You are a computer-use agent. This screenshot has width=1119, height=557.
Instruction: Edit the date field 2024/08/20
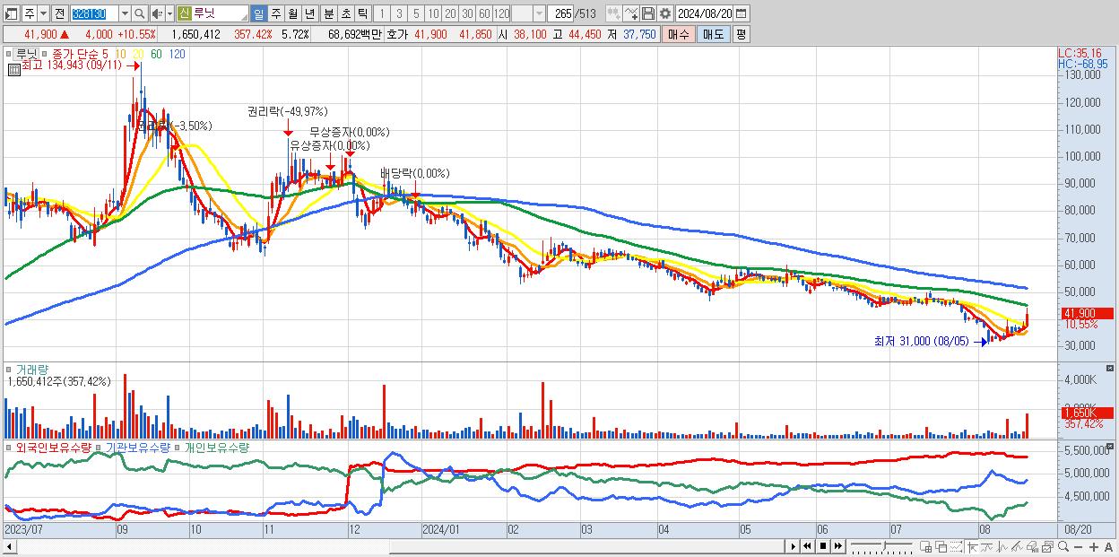pyautogui.click(x=705, y=13)
